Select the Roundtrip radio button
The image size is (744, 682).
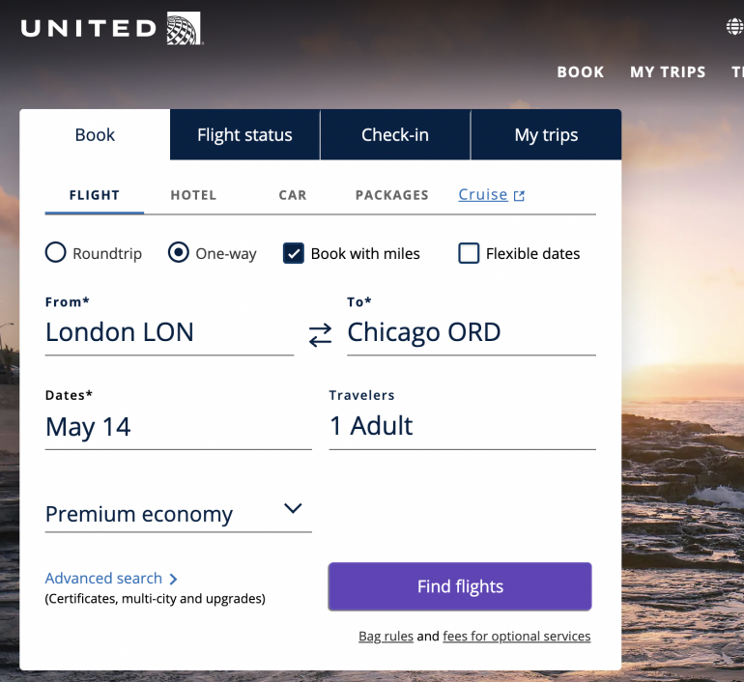(x=56, y=253)
